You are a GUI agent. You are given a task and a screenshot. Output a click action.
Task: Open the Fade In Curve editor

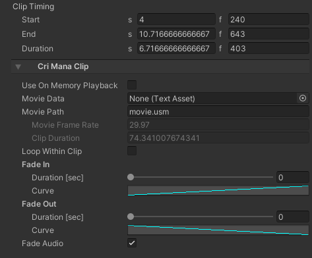[218, 190]
